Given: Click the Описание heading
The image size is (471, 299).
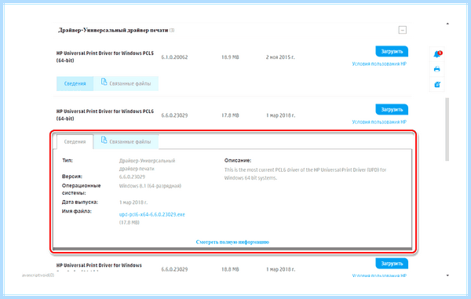Looking at the screenshot, I should 238,160.
